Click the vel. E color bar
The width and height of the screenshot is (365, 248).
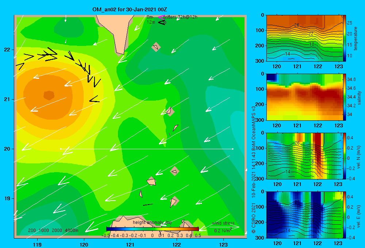click(344, 215)
